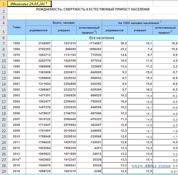Select growth rate -0,01 in 2016 row
Image resolution: width=178 pixels, height=175 pixels.
click(165, 171)
